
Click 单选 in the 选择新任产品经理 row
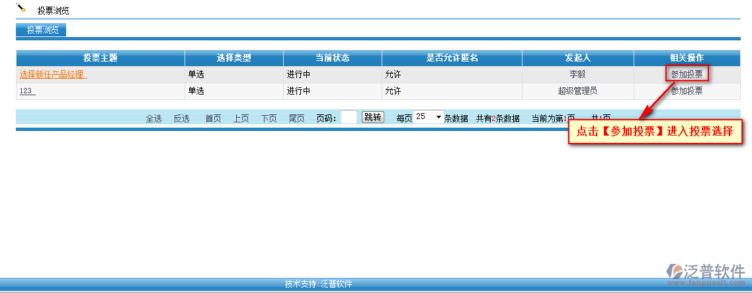point(196,75)
